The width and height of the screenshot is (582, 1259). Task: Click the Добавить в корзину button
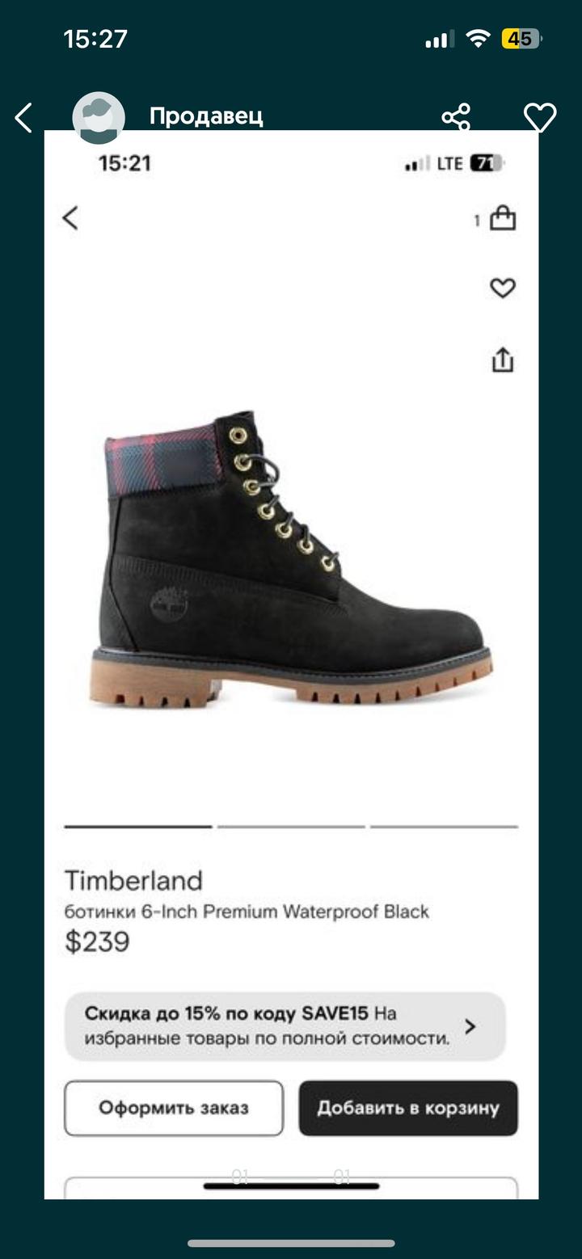click(x=408, y=1108)
